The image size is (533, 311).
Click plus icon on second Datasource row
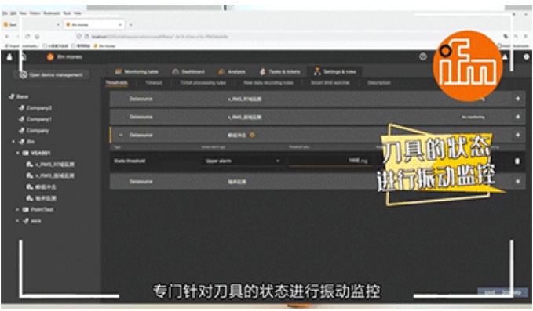pos(518,117)
